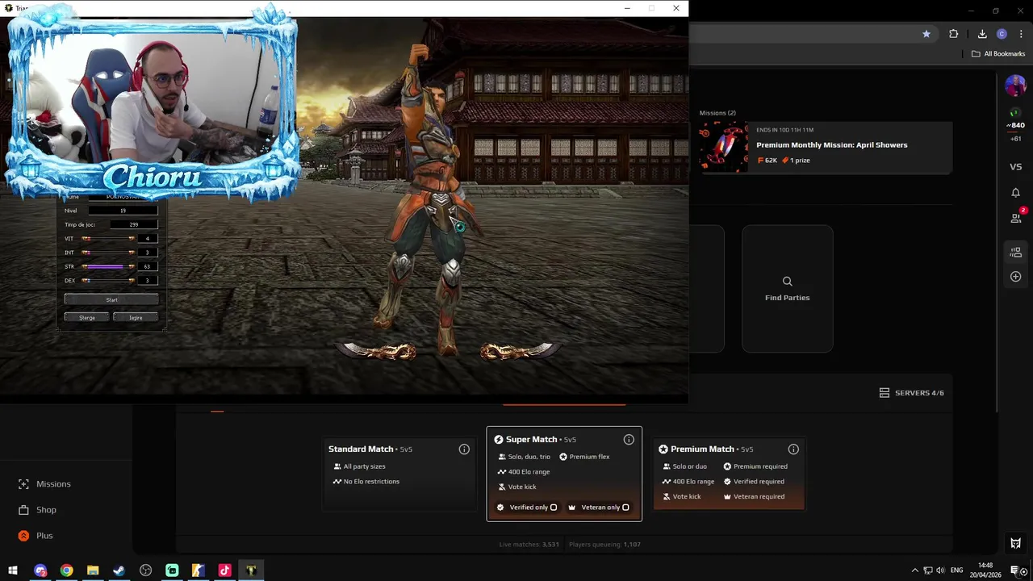Adjust the STR stat slider
This screenshot has height=581, width=1033.
[x=108, y=266]
